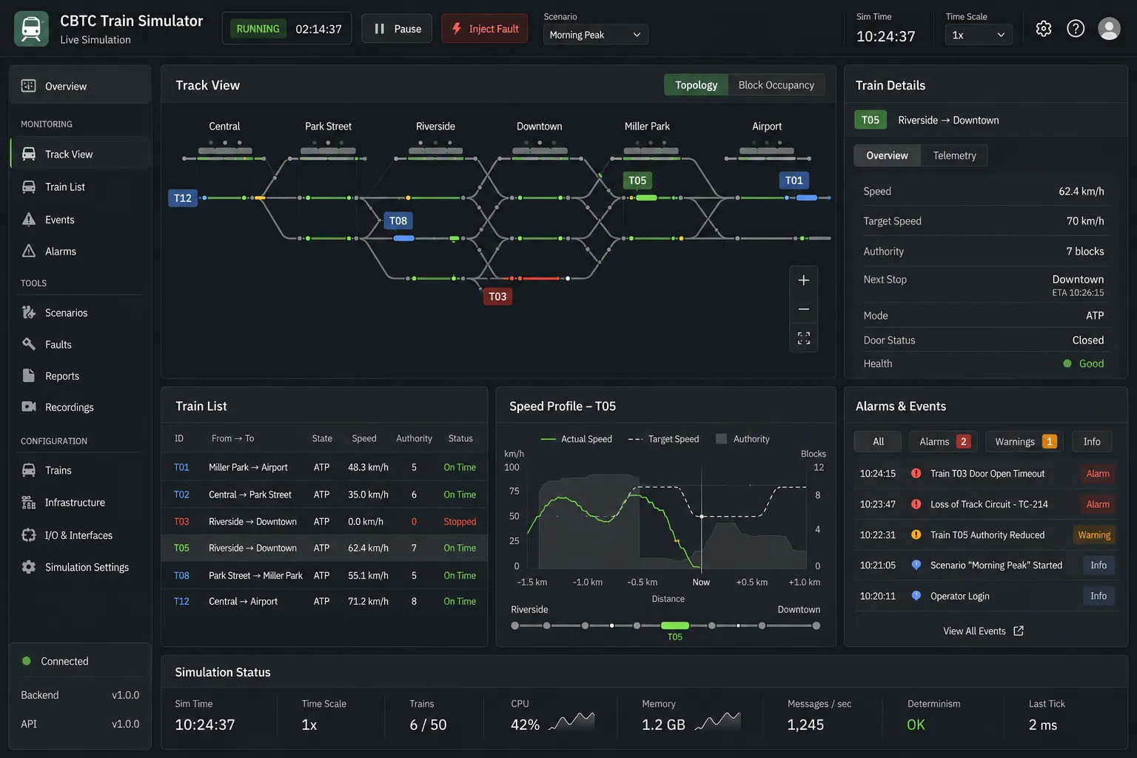This screenshot has height=758, width=1137.
Task: Show All in Alarms & Events
Action: point(878,441)
